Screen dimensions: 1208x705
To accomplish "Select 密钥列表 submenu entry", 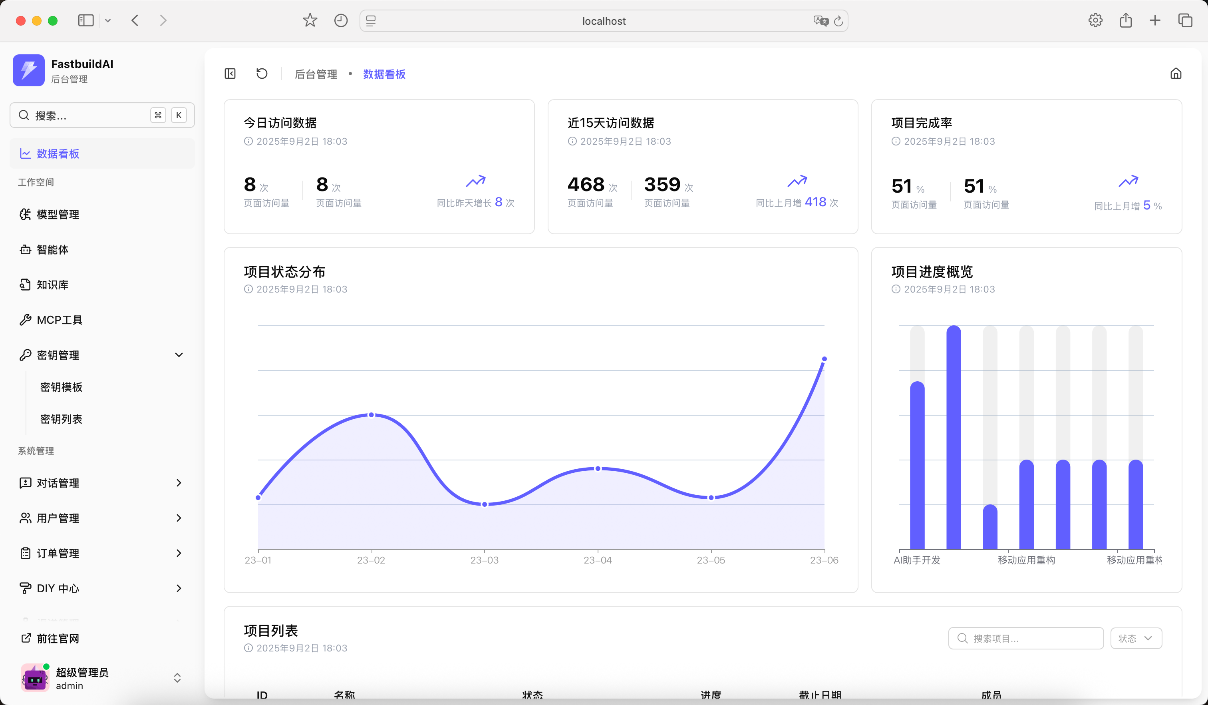I will 62,419.
